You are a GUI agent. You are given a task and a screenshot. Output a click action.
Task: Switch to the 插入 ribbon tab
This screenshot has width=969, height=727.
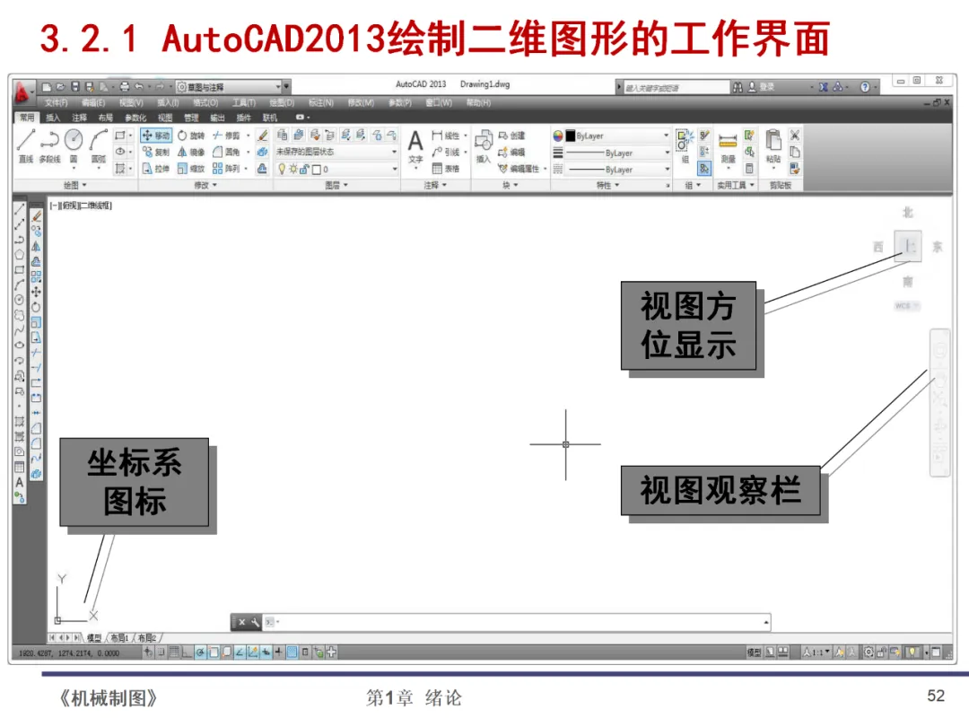[x=53, y=118]
